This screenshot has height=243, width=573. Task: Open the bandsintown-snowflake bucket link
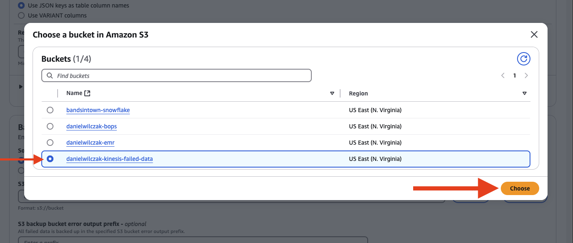click(x=98, y=110)
